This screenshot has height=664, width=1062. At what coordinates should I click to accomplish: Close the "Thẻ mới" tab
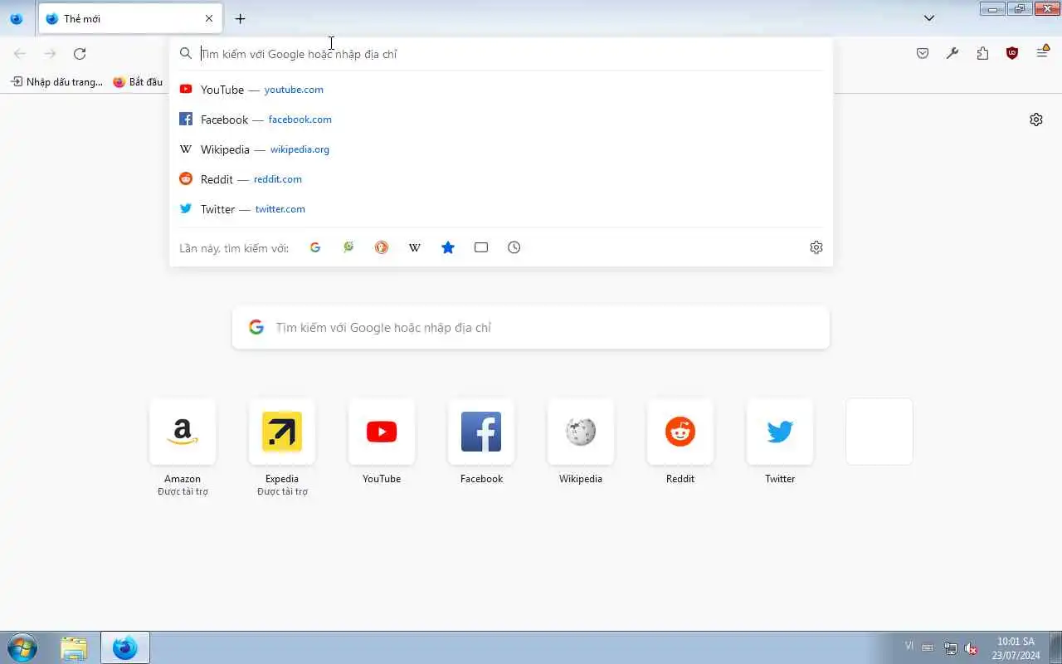pos(208,18)
